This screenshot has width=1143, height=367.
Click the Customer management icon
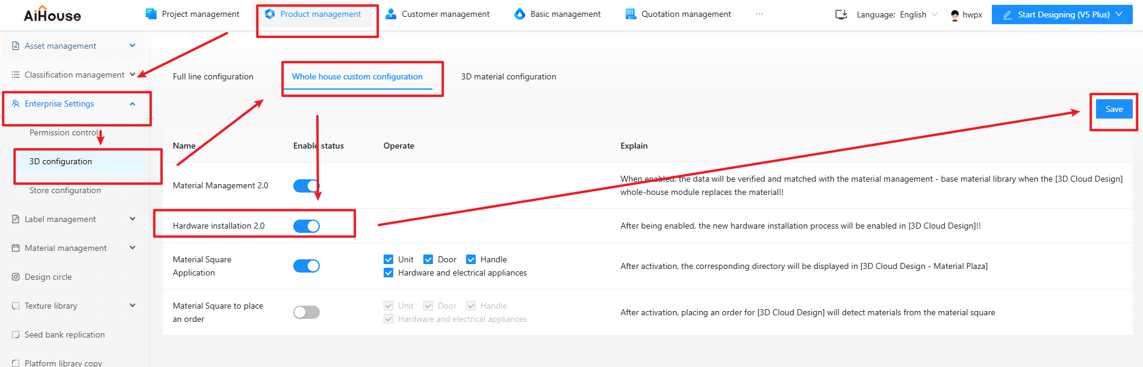[x=391, y=14]
